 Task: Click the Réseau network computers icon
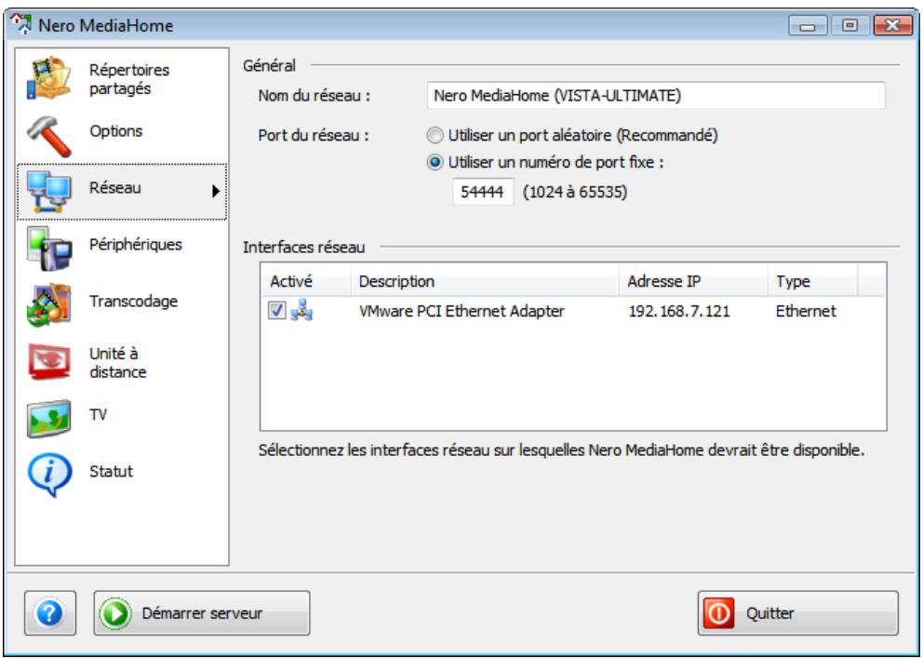(49, 192)
